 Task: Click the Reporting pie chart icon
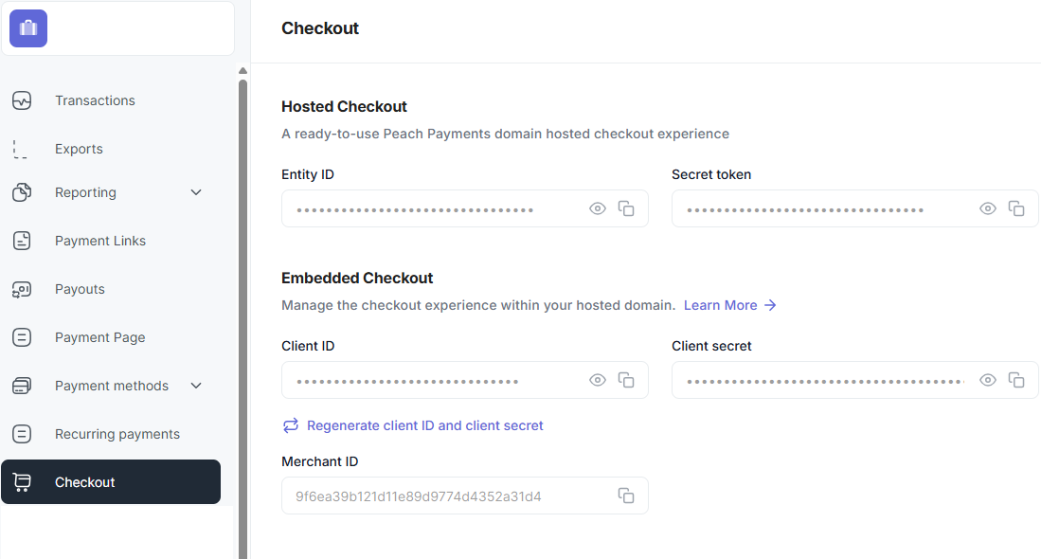pos(22,192)
